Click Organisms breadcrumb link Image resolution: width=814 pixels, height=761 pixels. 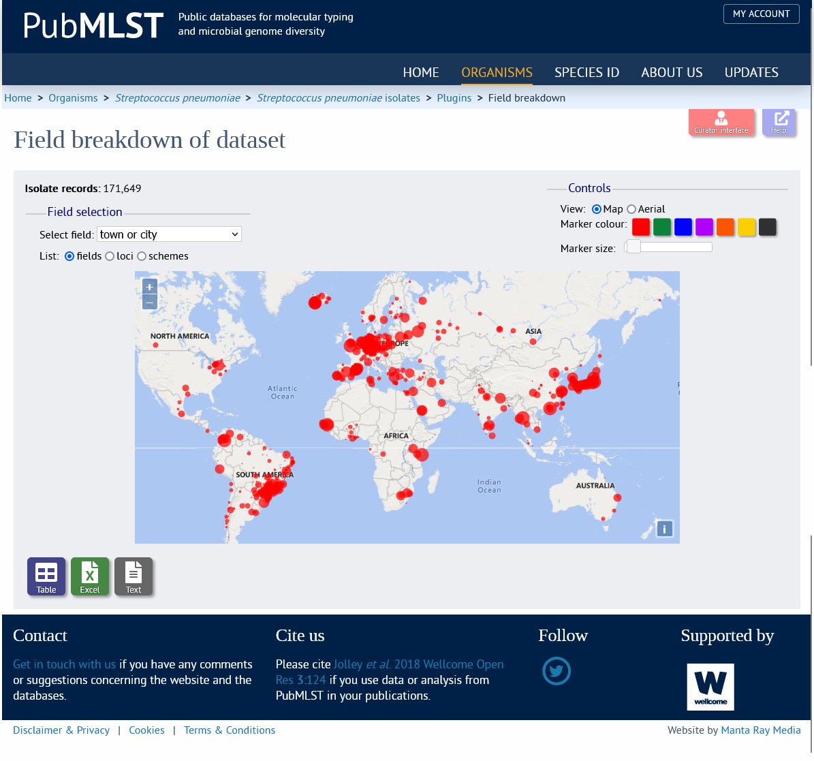pyautogui.click(x=73, y=97)
